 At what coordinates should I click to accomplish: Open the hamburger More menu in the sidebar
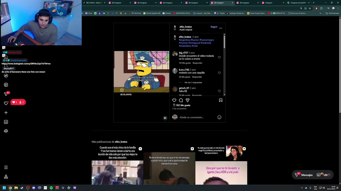pos(6,167)
